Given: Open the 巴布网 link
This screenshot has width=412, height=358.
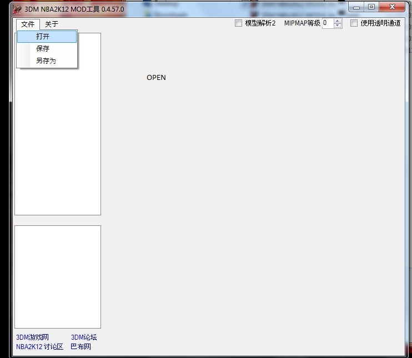Looking at the screenshot, I should 81,347.
